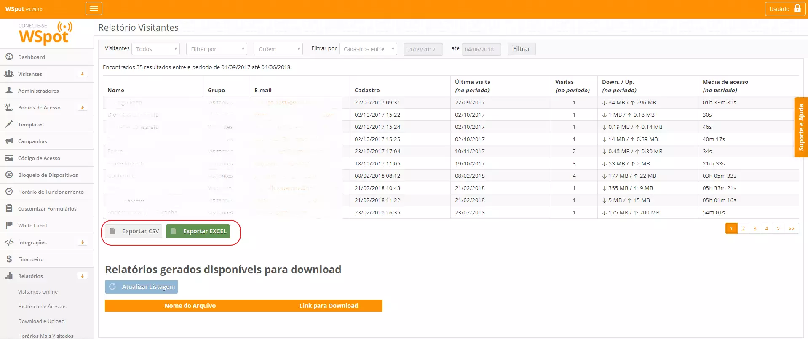
Task: Open Dashboard gauge icon in sidebar
Action: pos(9,57)
